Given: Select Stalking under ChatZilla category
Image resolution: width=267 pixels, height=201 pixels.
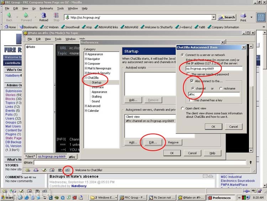Looking at the screenshot, I should pyautogui.click(x=96, y=96).
